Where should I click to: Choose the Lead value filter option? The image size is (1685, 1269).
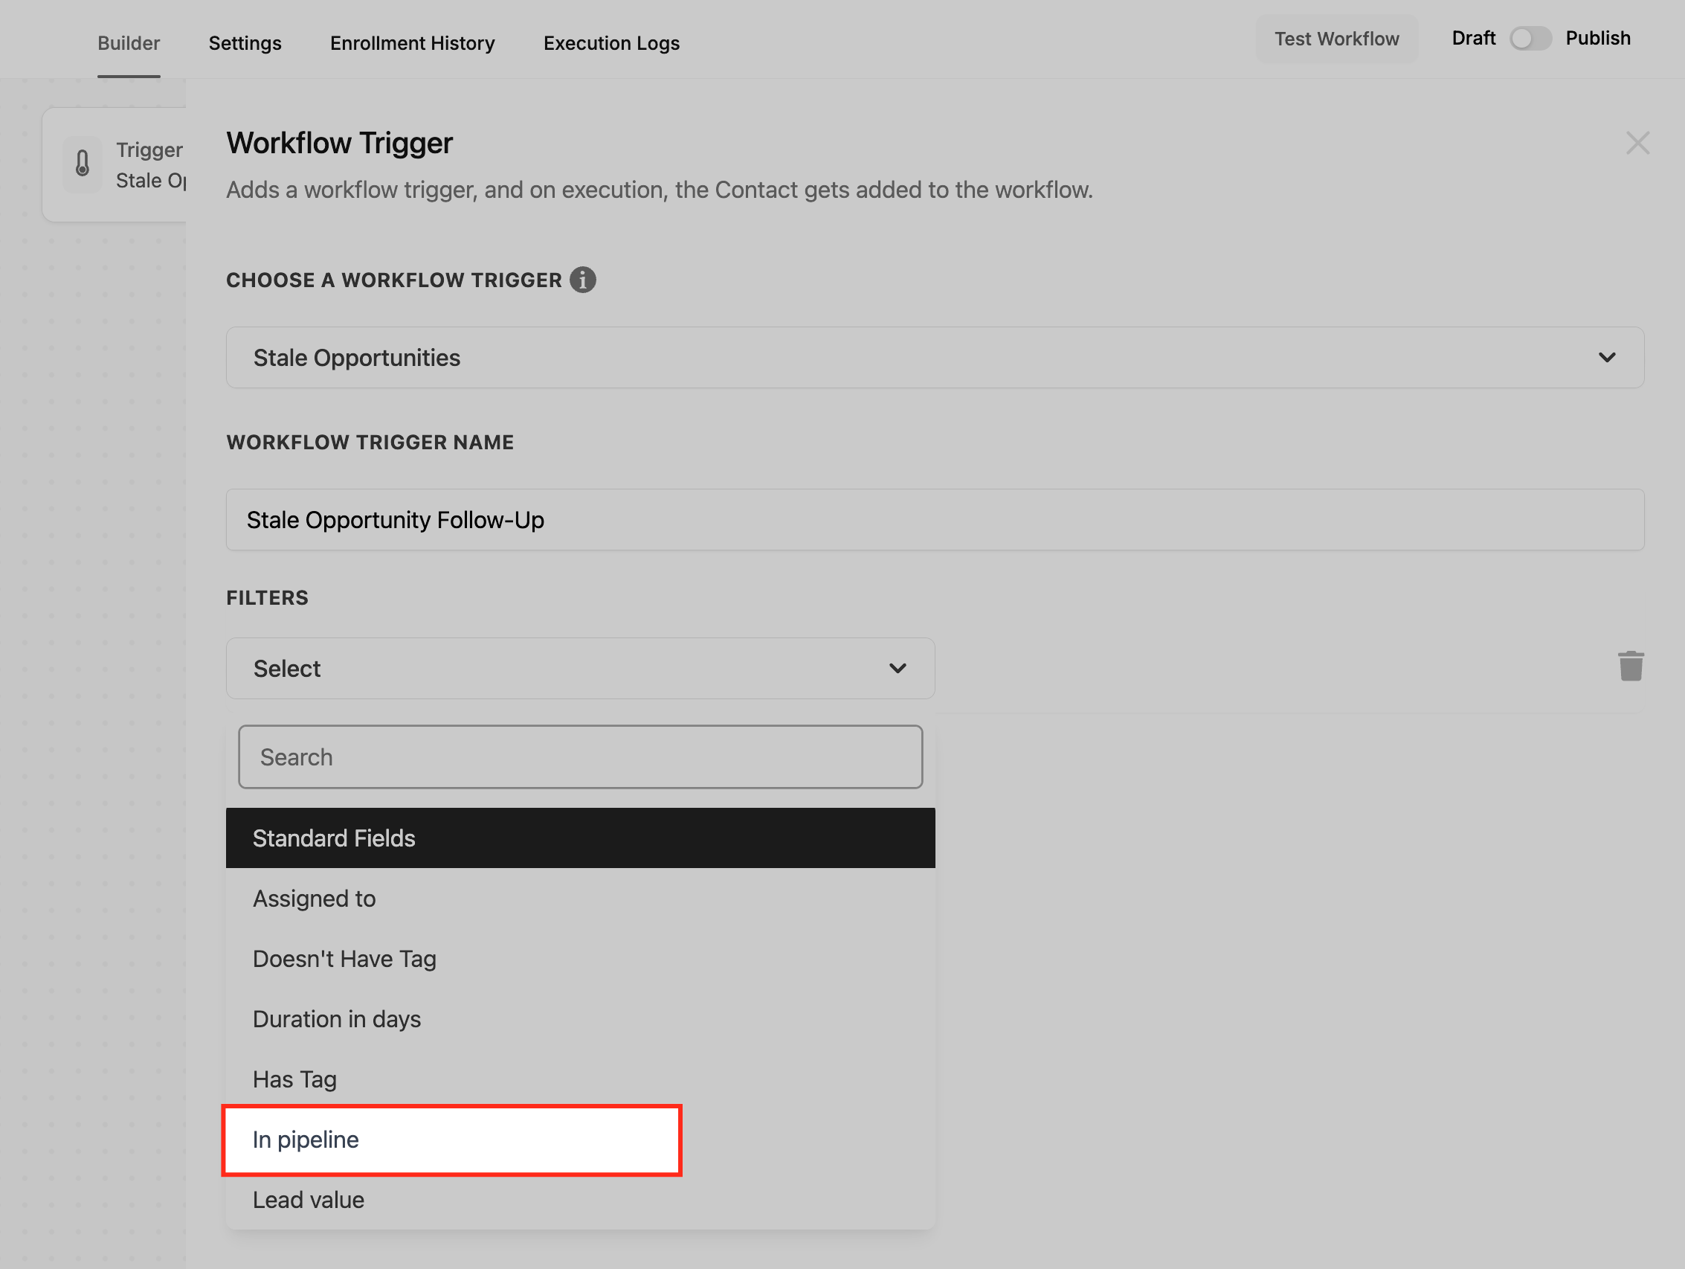pyautogui.click(x=309, y=1200)
